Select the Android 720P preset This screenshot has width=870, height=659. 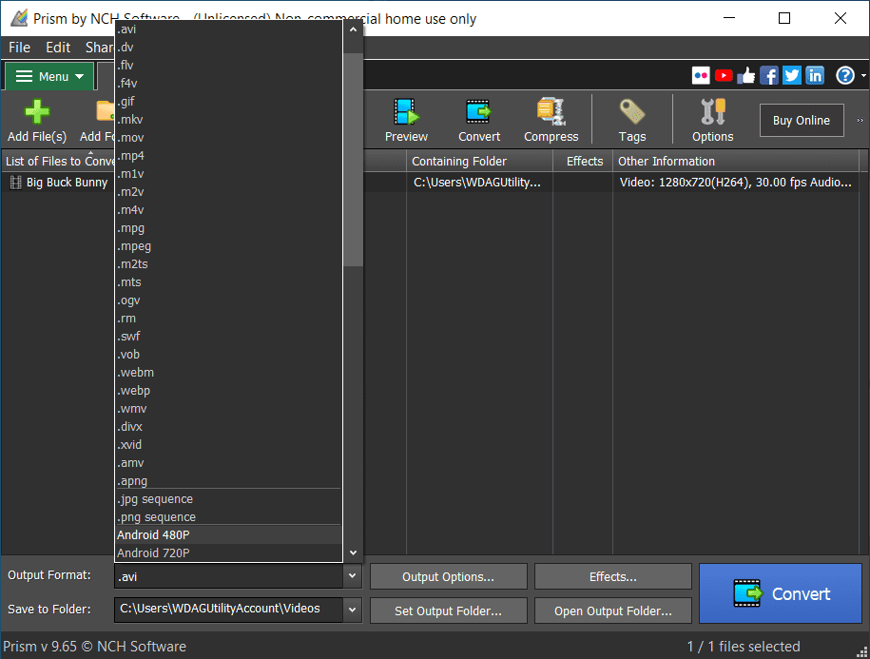tap(228, 553)
